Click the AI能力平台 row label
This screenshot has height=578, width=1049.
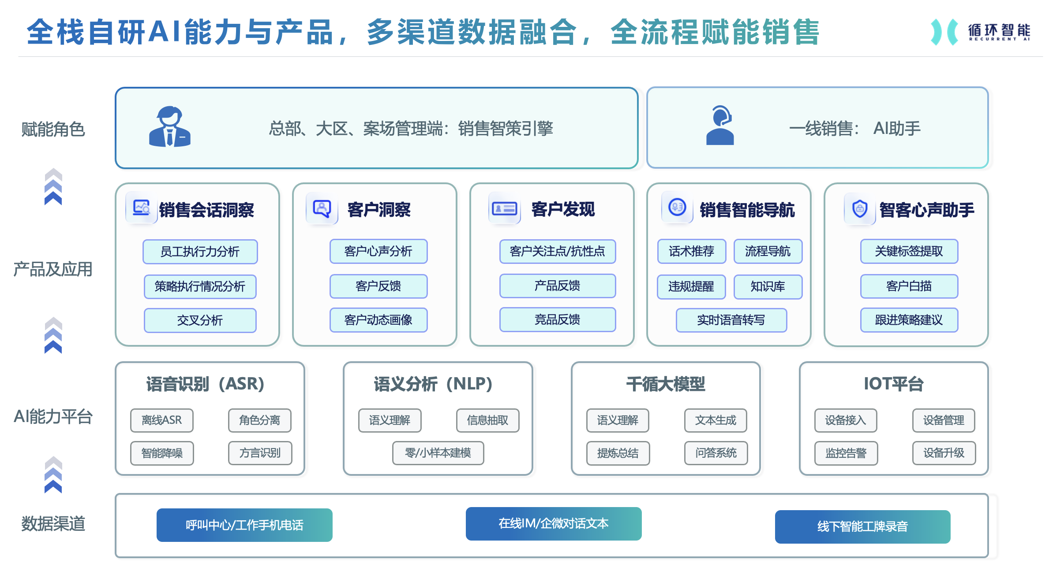(53, 416)
